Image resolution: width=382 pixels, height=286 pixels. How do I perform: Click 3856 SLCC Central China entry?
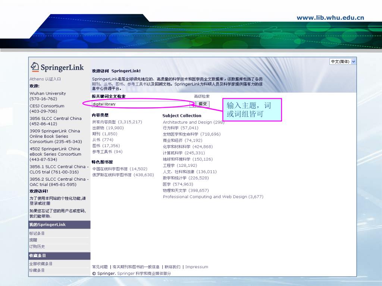click(x=56, y=121)
